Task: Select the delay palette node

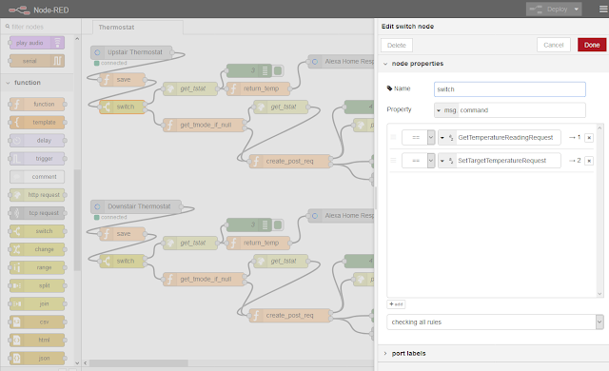Action: pos(37,141)
